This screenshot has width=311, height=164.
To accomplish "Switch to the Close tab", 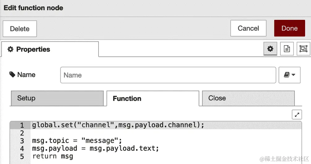I will click(x=248, y=98).
